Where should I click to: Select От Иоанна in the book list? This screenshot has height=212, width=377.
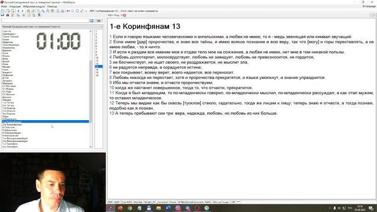point(8,94)
